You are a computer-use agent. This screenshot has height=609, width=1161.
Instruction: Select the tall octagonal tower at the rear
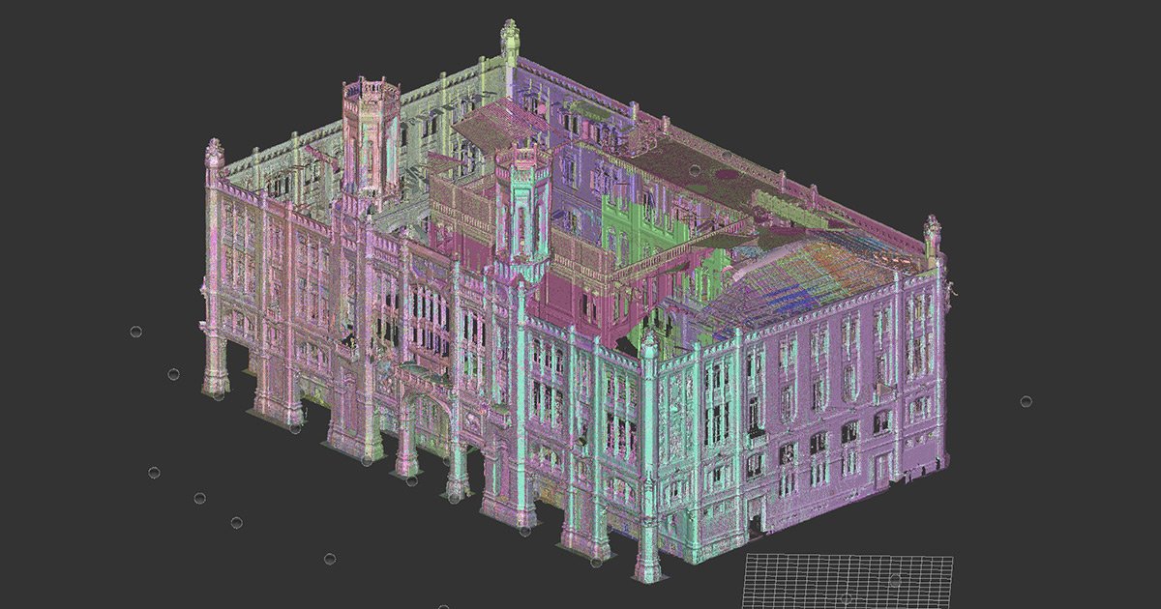(x=371, y=135)
